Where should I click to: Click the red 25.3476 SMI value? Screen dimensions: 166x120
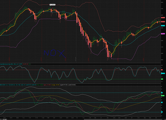(x=24, y=64)
